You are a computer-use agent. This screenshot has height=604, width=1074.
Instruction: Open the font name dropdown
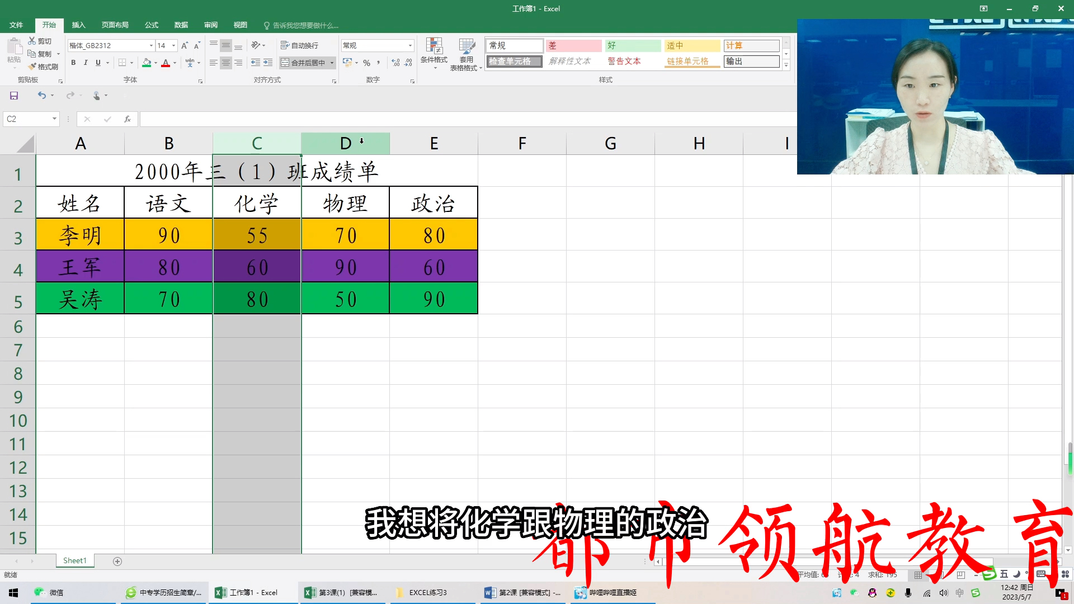click(150, 45)
